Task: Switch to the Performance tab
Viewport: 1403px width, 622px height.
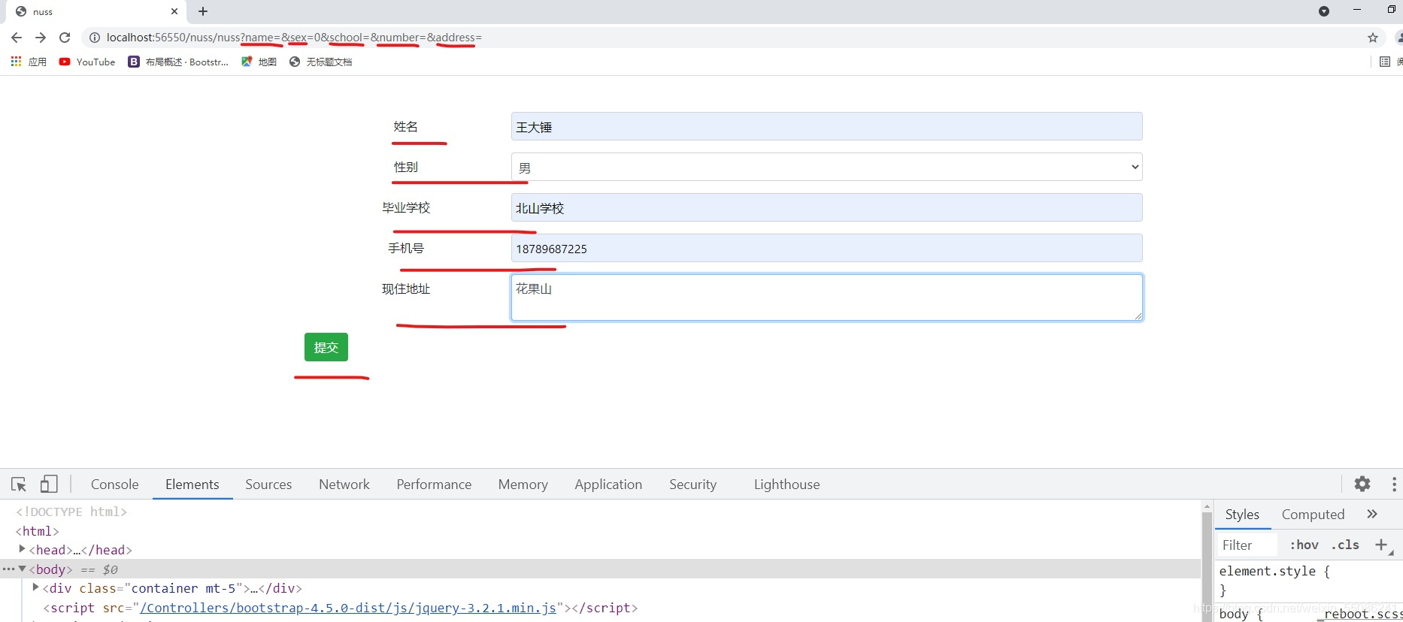Action: [x=434, y=485]
